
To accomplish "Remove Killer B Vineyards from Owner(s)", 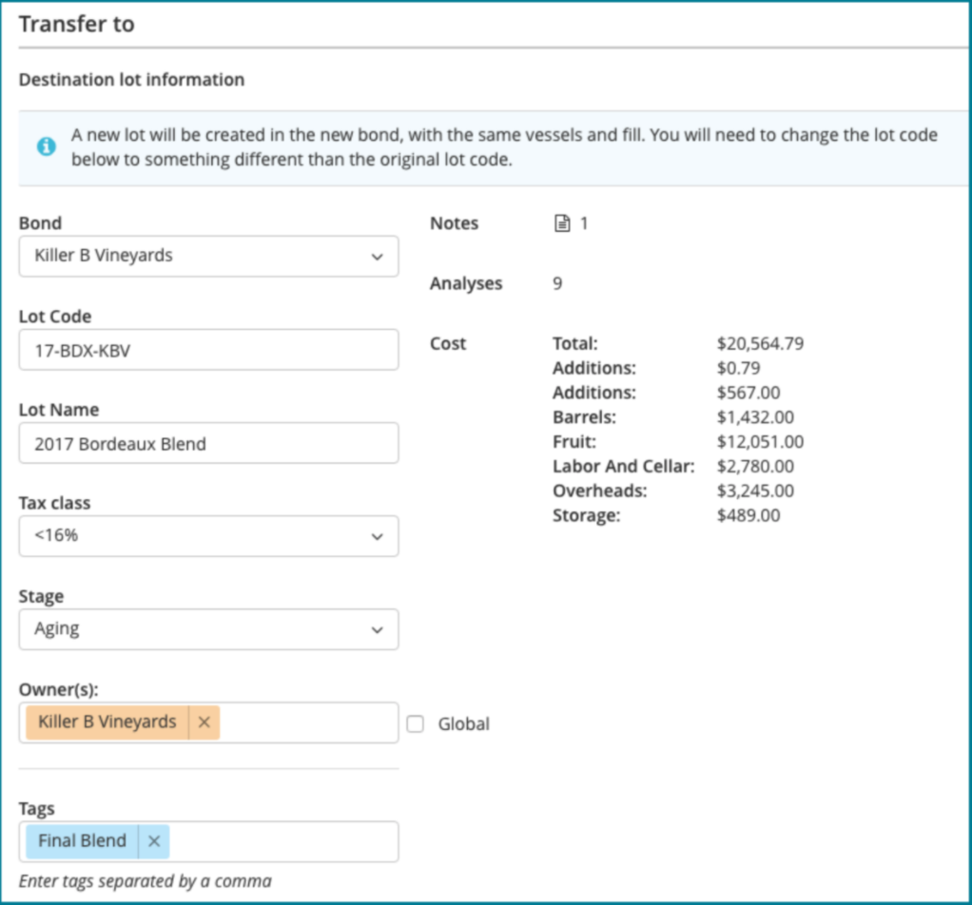I will [204, 722].
